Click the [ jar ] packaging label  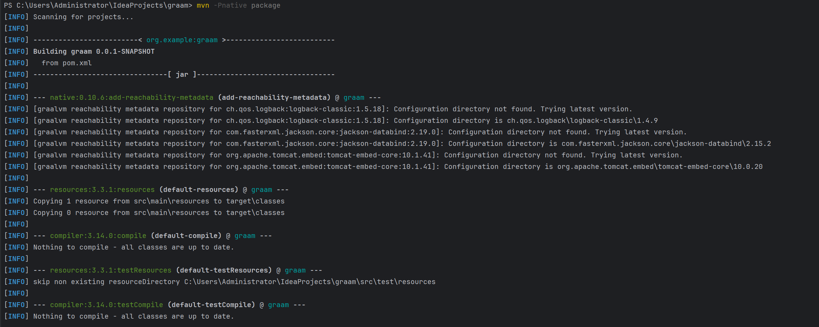click(182, 75)
